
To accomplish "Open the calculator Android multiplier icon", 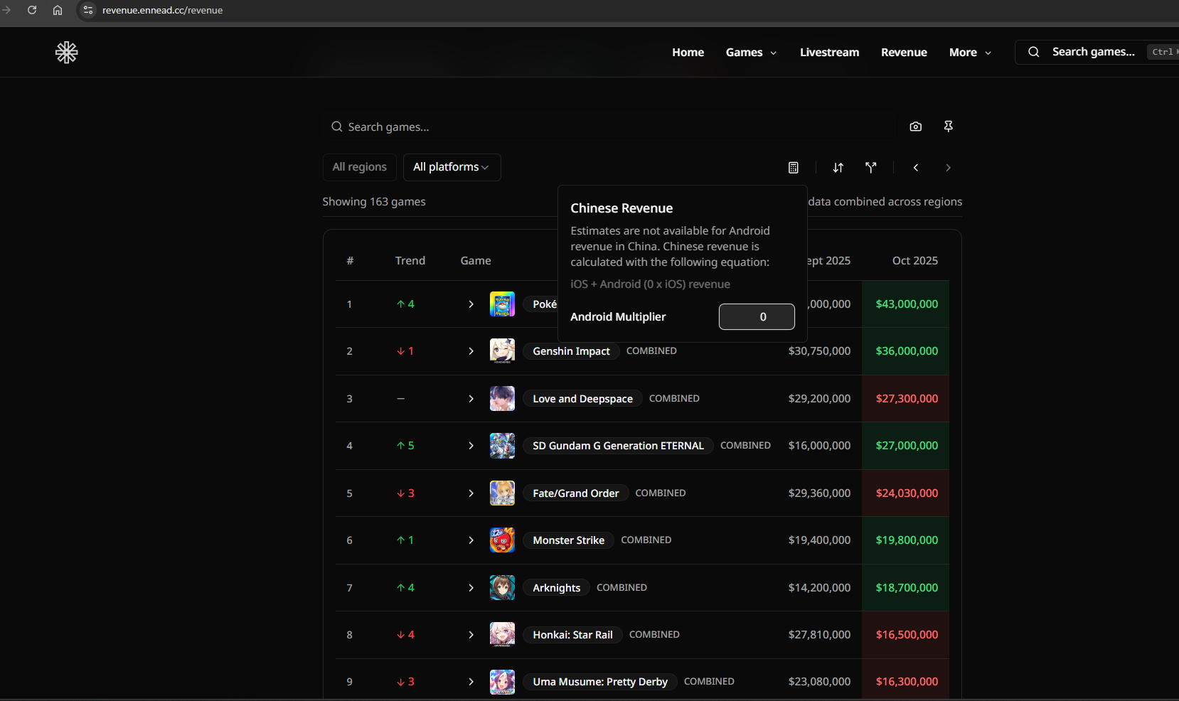I will [794, 168].
